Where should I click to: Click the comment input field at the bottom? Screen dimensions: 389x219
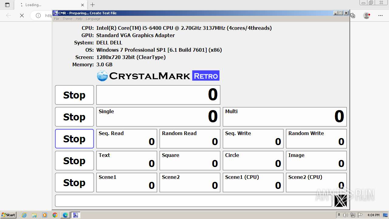tap(194, 201)
